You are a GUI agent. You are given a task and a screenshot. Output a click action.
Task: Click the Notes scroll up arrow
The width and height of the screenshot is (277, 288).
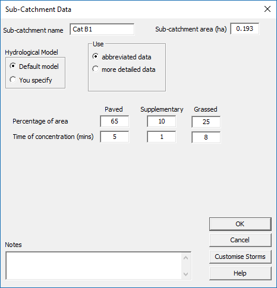click(x=186, y=258)
